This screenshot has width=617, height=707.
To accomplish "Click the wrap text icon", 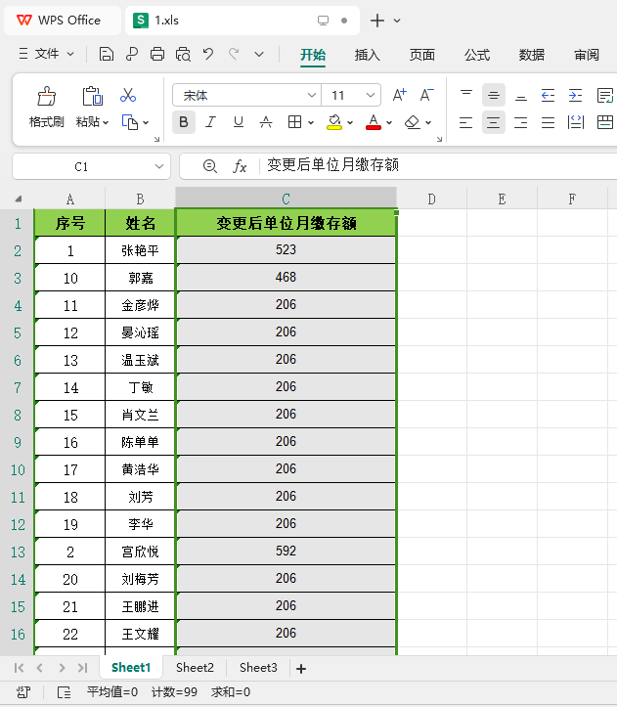I will point(605,96).
